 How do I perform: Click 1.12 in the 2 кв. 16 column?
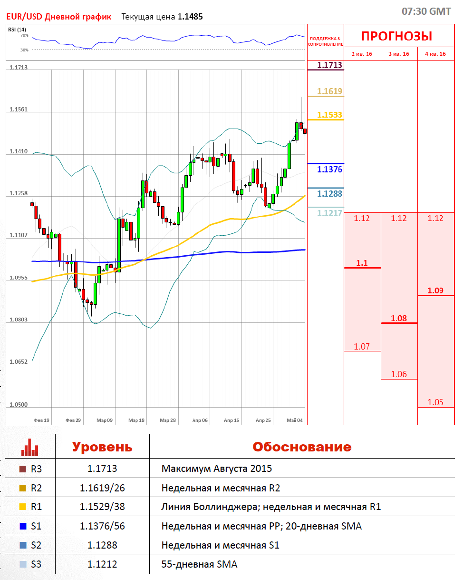tap(362, 218)
